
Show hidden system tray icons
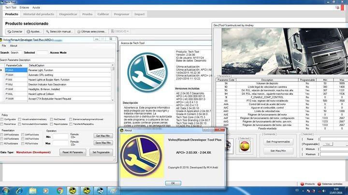pyautogui.click(x=303, y=190)
